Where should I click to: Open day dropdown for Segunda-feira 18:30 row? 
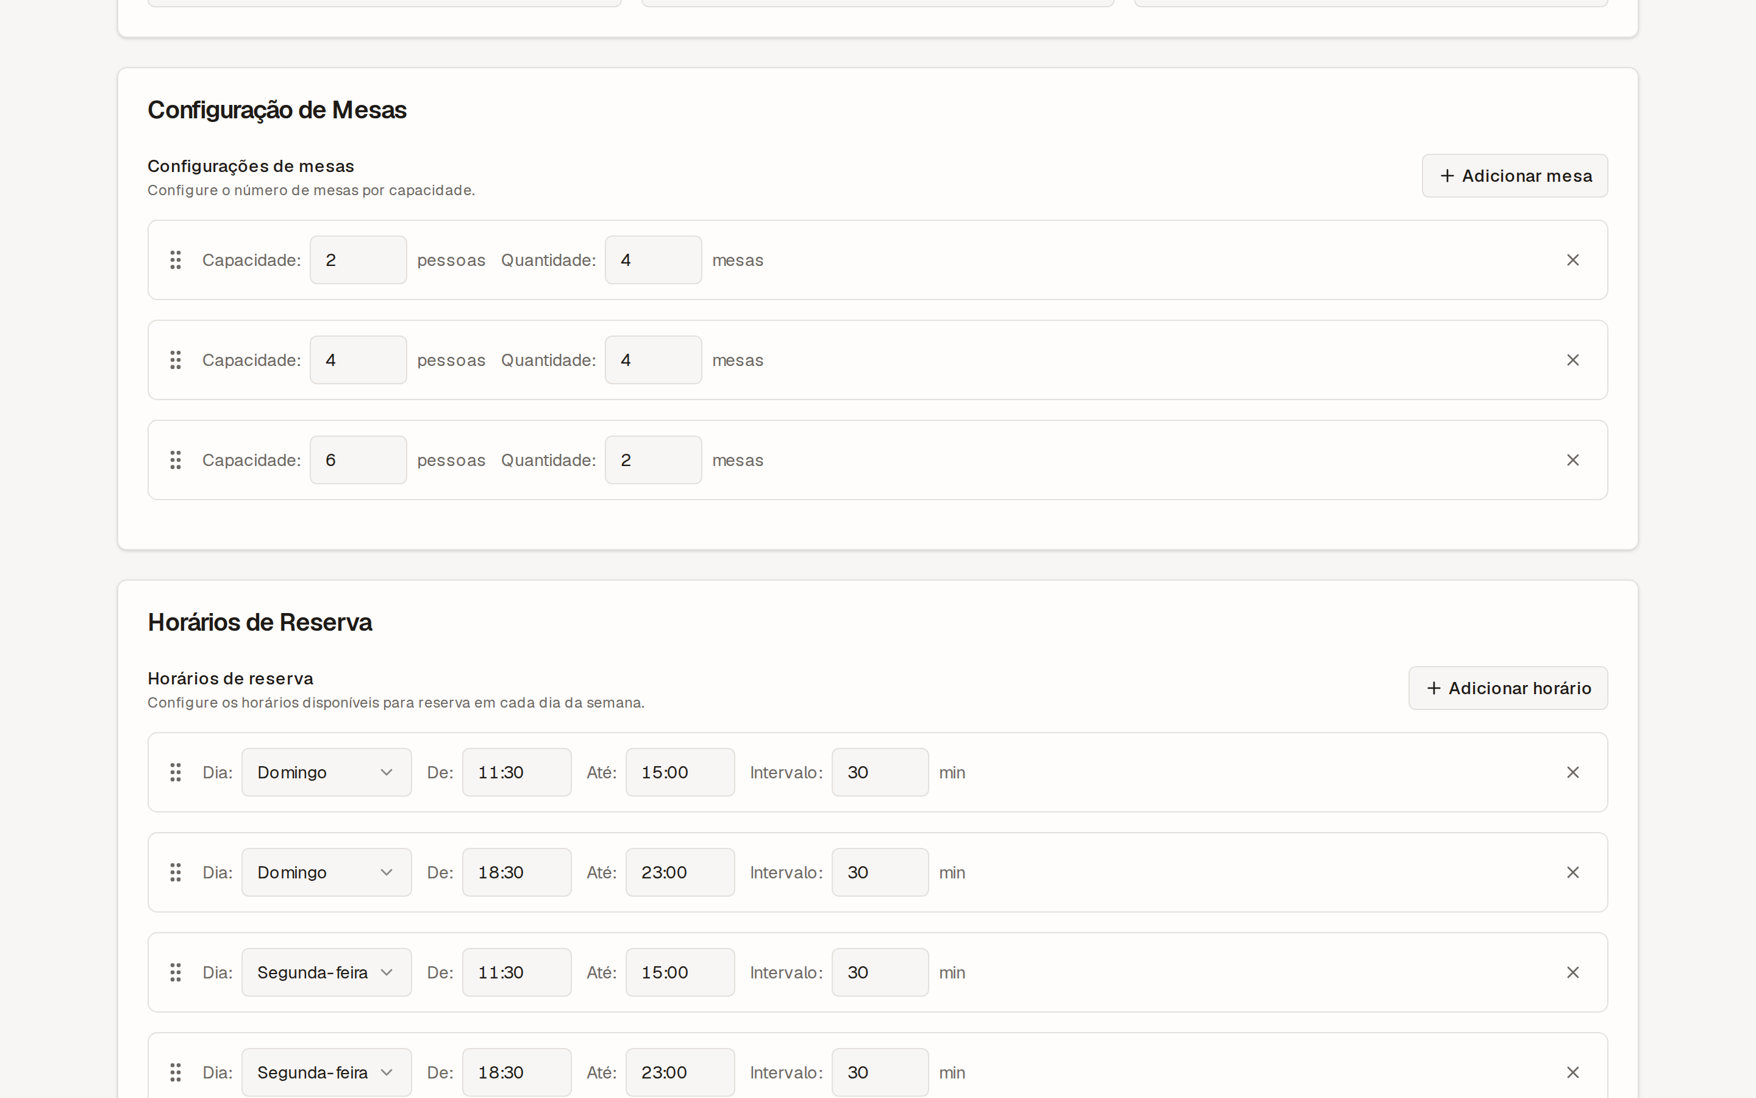point(327,1074)
